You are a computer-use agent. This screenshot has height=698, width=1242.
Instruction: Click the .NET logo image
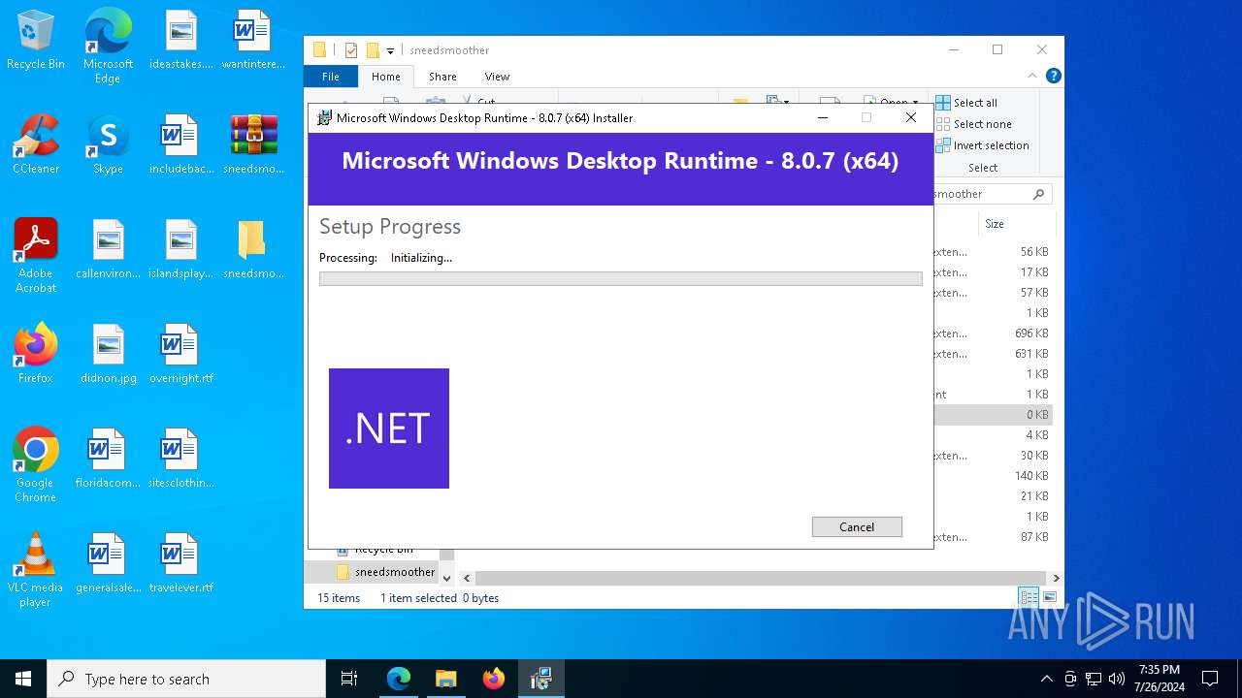pyautogui.click(x=389, y=428)
